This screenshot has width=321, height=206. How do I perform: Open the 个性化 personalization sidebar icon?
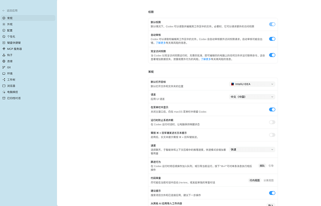point(4,37)
